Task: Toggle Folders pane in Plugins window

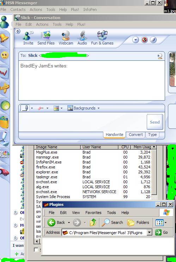Action: pos(138,222)
